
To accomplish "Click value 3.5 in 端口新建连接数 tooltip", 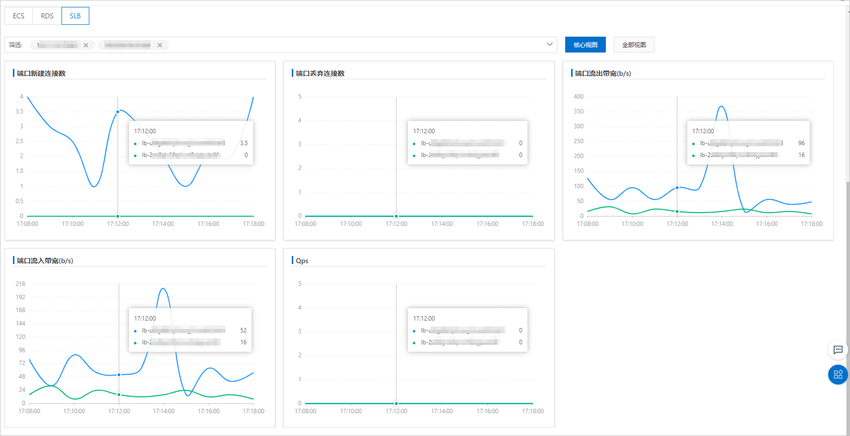I will pos(244,143).
